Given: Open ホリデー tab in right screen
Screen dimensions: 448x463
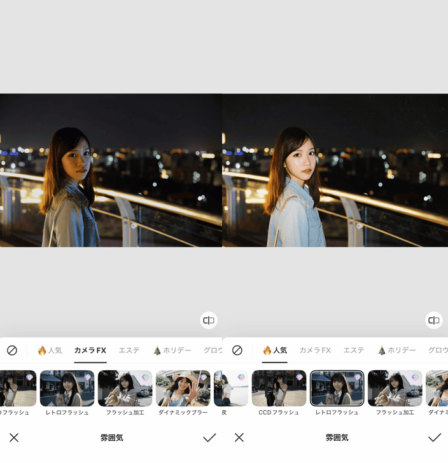Looking at the screenshot, I should [397, 350].
